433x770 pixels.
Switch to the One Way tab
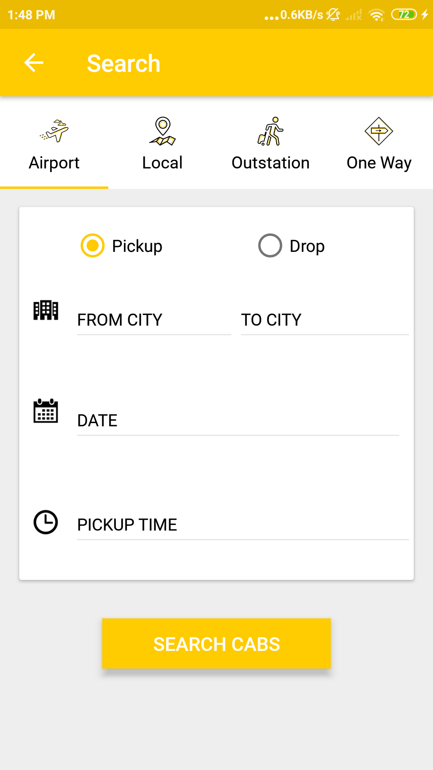click(379, 163)
